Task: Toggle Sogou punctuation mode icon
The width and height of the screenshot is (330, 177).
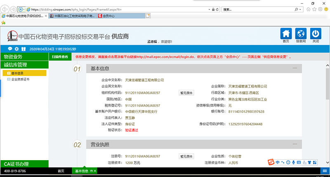Action: point(283,162)
